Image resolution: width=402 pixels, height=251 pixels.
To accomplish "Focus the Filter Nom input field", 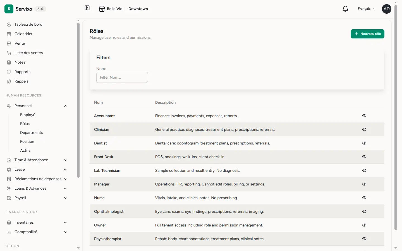I will click(122, 77).
